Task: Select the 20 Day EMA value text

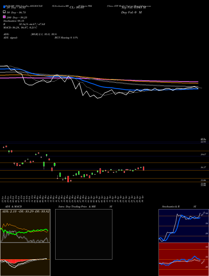Action: click(16, 8)
